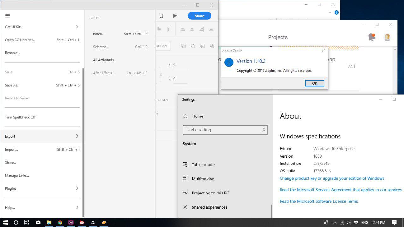Expand the Help submenu arrow
Screen dimensions: 404x227
(77, 208)
